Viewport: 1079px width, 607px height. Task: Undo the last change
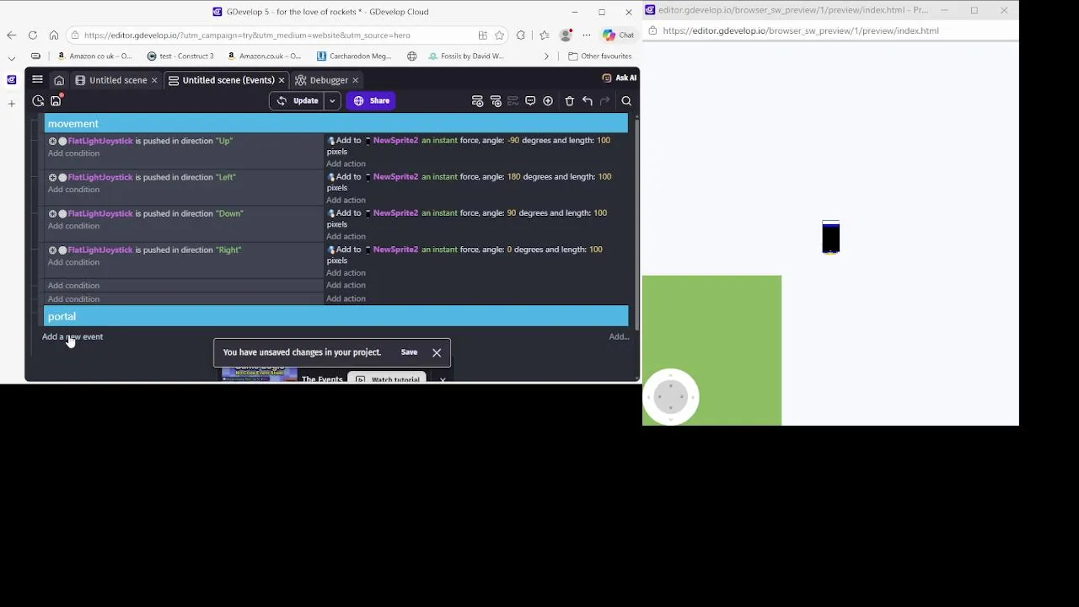588,101
